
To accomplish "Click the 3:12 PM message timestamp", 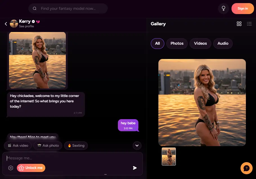I will 128,128.
